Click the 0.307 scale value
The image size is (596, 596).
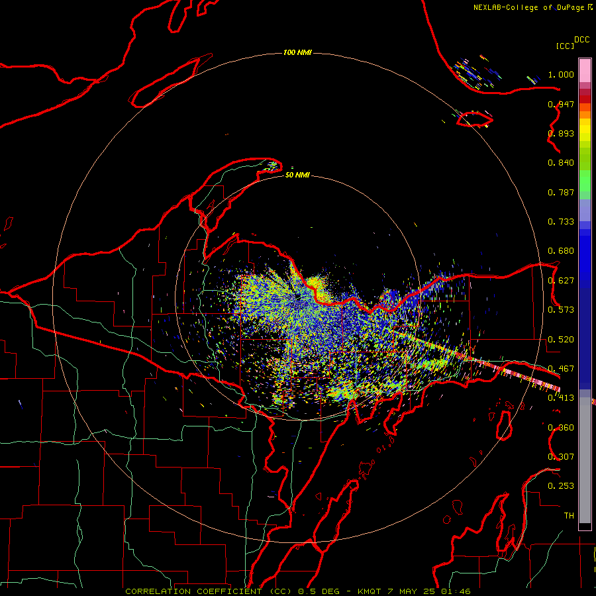(561, 457)
